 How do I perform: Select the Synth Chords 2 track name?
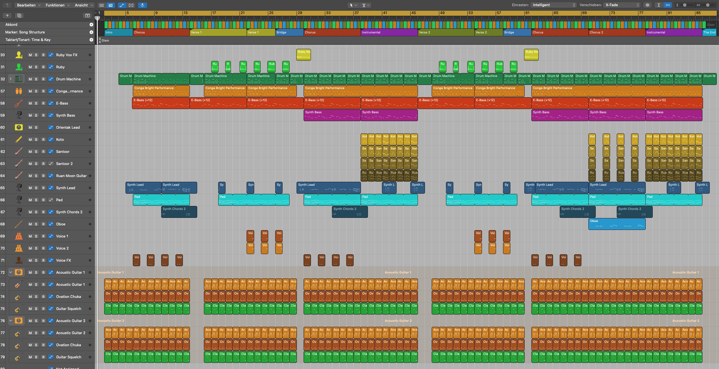(x=69, y=212)
